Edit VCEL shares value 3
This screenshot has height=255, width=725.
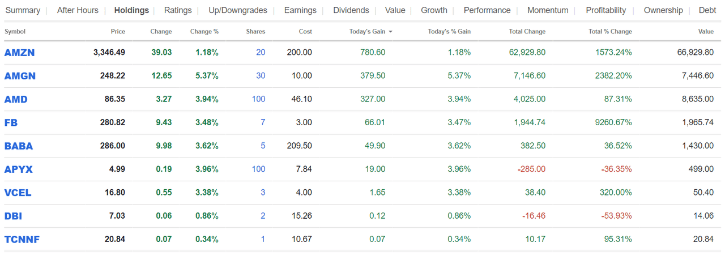click(263, 193)
